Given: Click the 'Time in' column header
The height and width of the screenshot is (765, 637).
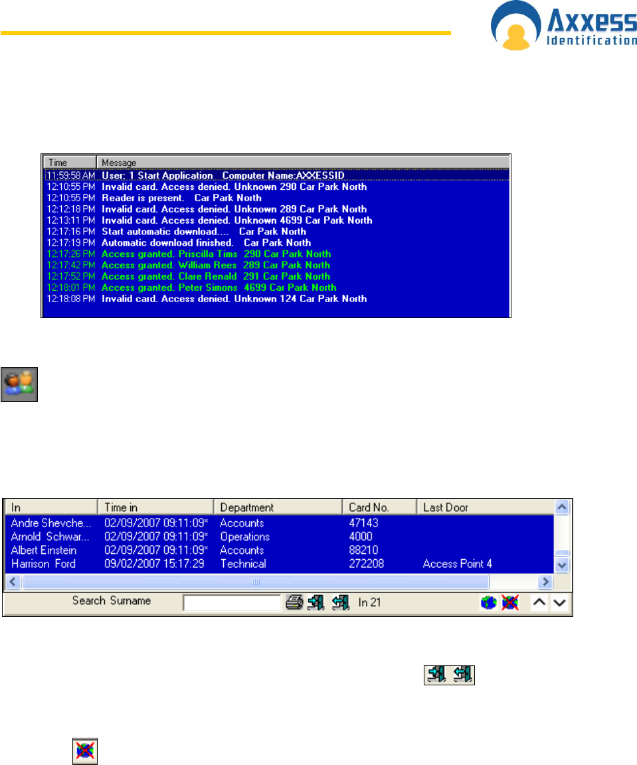Looking at the screenshot, I should point(155,507).
